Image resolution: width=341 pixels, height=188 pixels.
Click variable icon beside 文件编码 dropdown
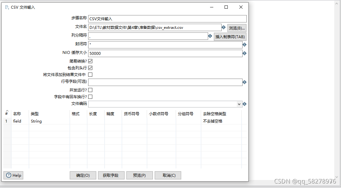[244, 104]
